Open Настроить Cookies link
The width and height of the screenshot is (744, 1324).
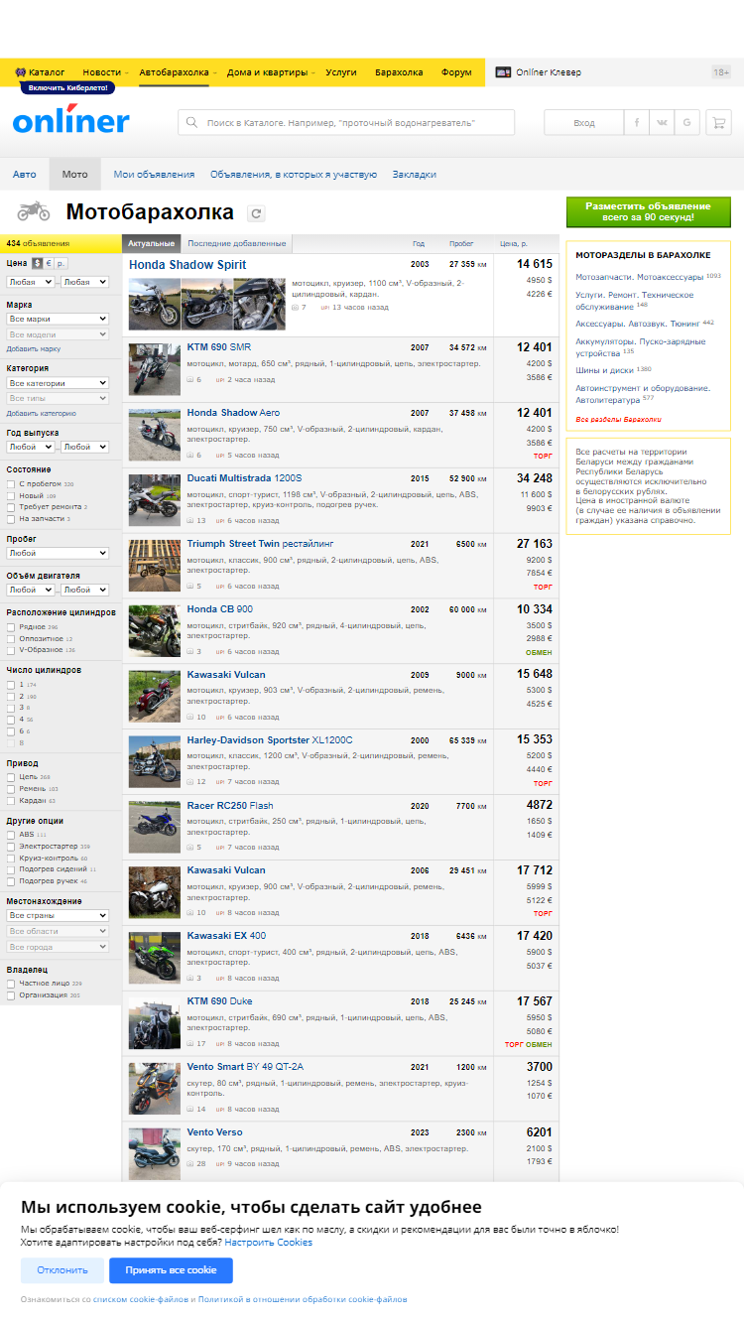click(x=268, y=1243)
